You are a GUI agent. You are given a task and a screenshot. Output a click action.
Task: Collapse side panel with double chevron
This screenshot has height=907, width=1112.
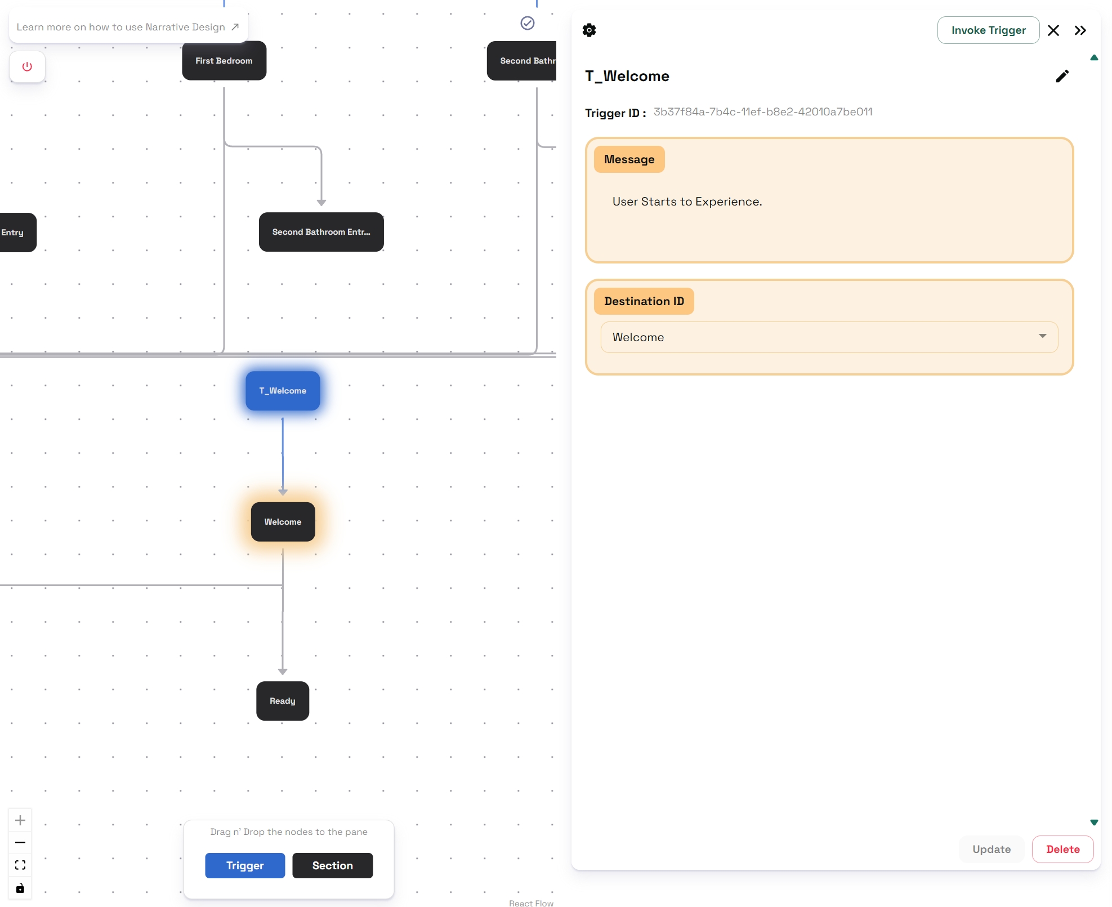[1080, 30]
